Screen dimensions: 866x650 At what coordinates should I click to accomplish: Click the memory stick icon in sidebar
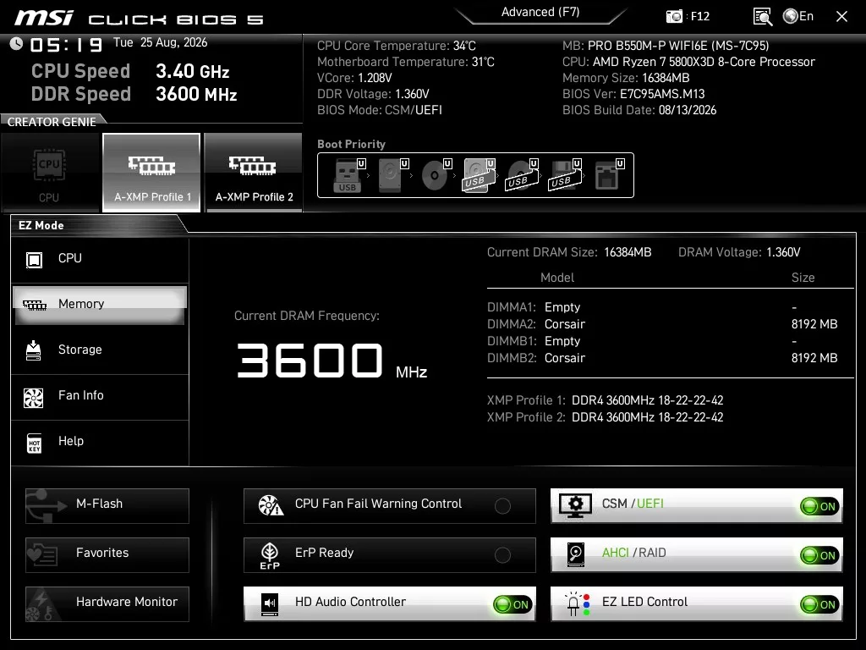[34, 305]
